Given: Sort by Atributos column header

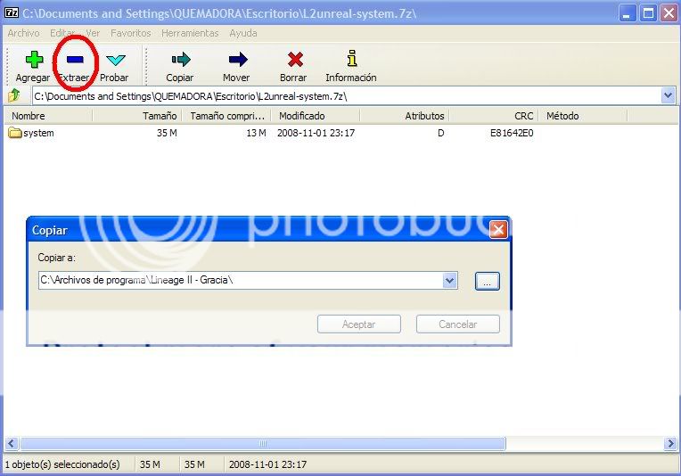Looking at the screenshot, I should coord(405,116).
